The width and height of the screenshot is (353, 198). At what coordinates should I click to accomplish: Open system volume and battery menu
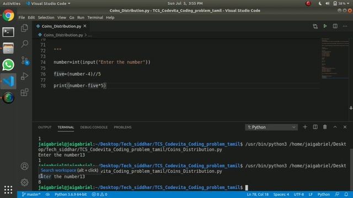[338, 3]
